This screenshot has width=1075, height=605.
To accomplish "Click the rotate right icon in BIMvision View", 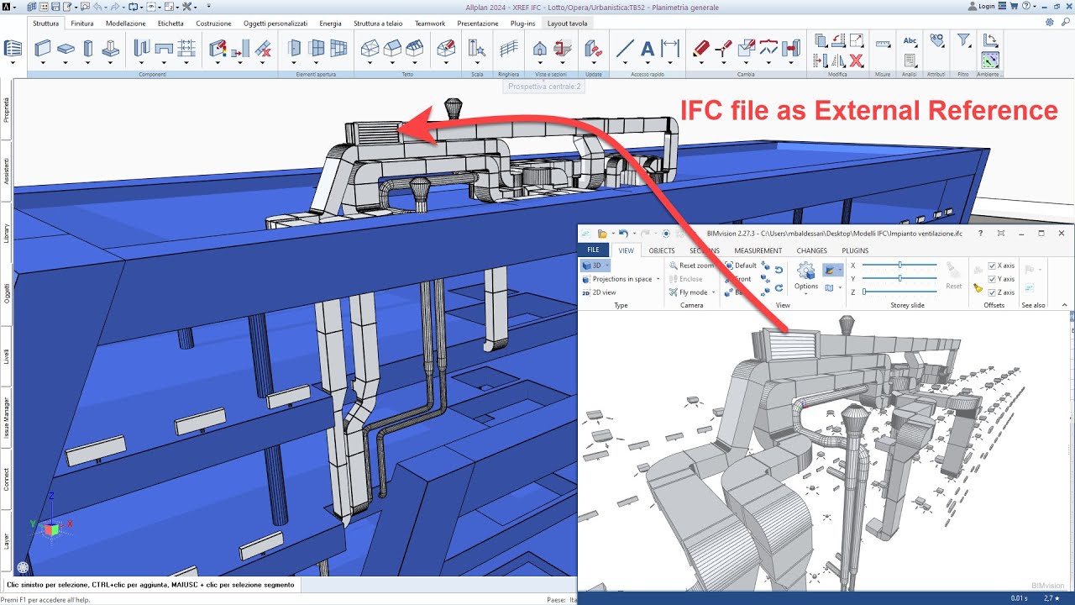I will 779,290.
